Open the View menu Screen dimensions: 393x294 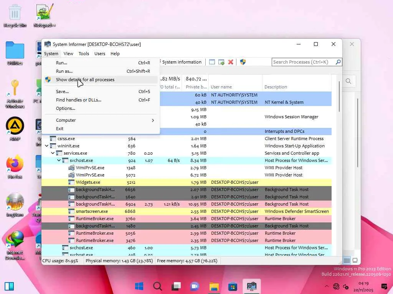pos(68,54)
